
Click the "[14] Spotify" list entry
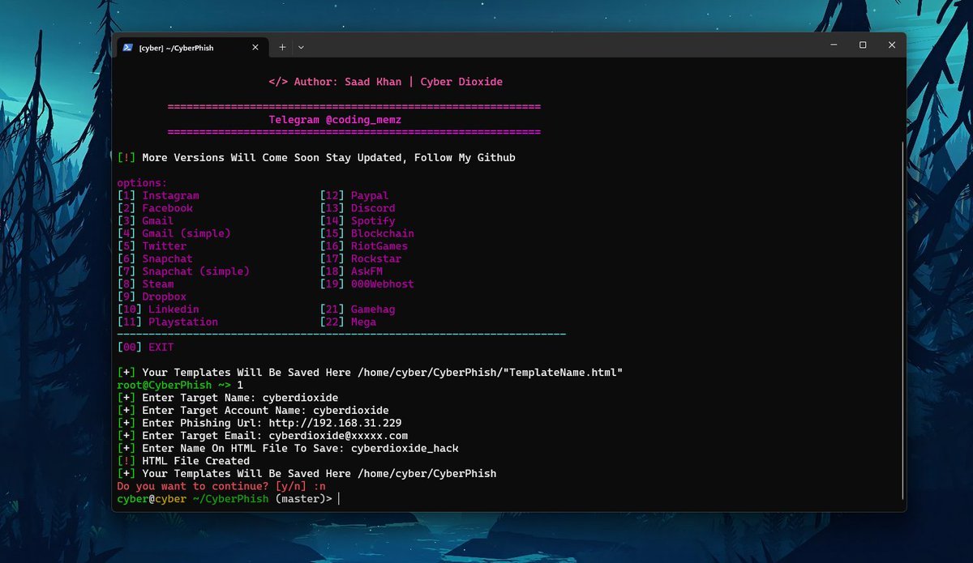coord(358,220)
